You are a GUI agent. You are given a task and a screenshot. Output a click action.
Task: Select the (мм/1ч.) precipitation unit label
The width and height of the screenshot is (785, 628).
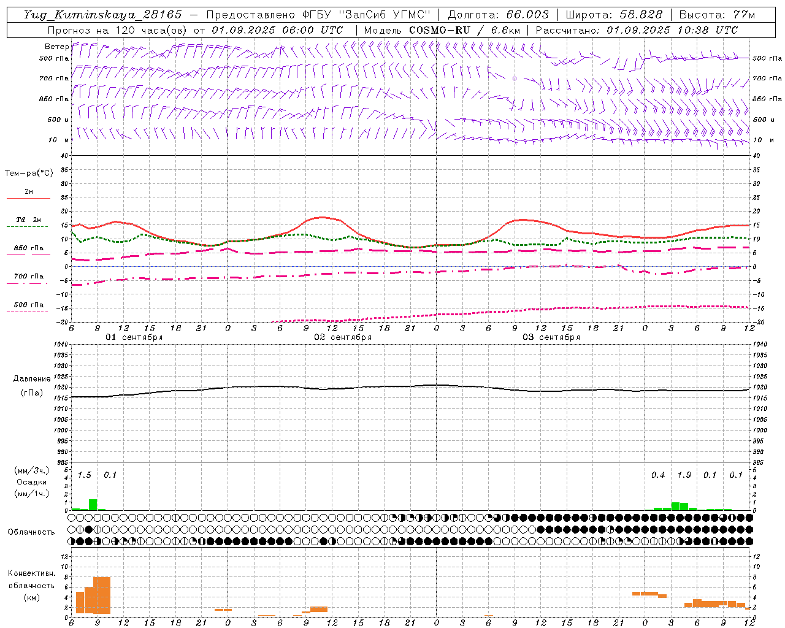[x=32, y=494]
